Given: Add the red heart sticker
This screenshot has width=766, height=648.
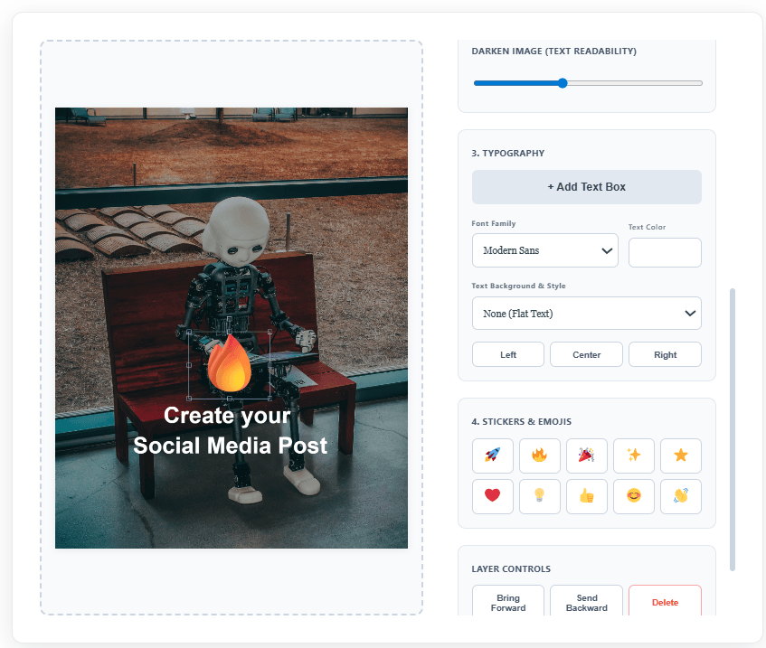Looking at the screenshot, I should 492,496.
